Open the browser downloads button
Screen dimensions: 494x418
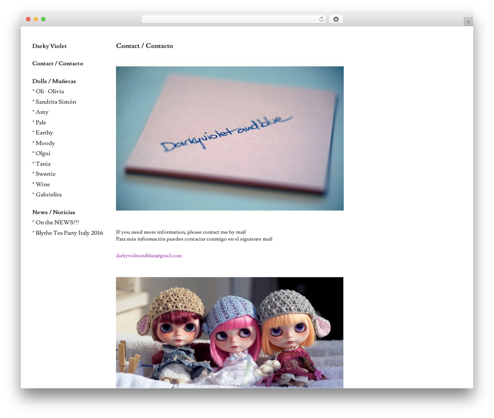point(336,19)
